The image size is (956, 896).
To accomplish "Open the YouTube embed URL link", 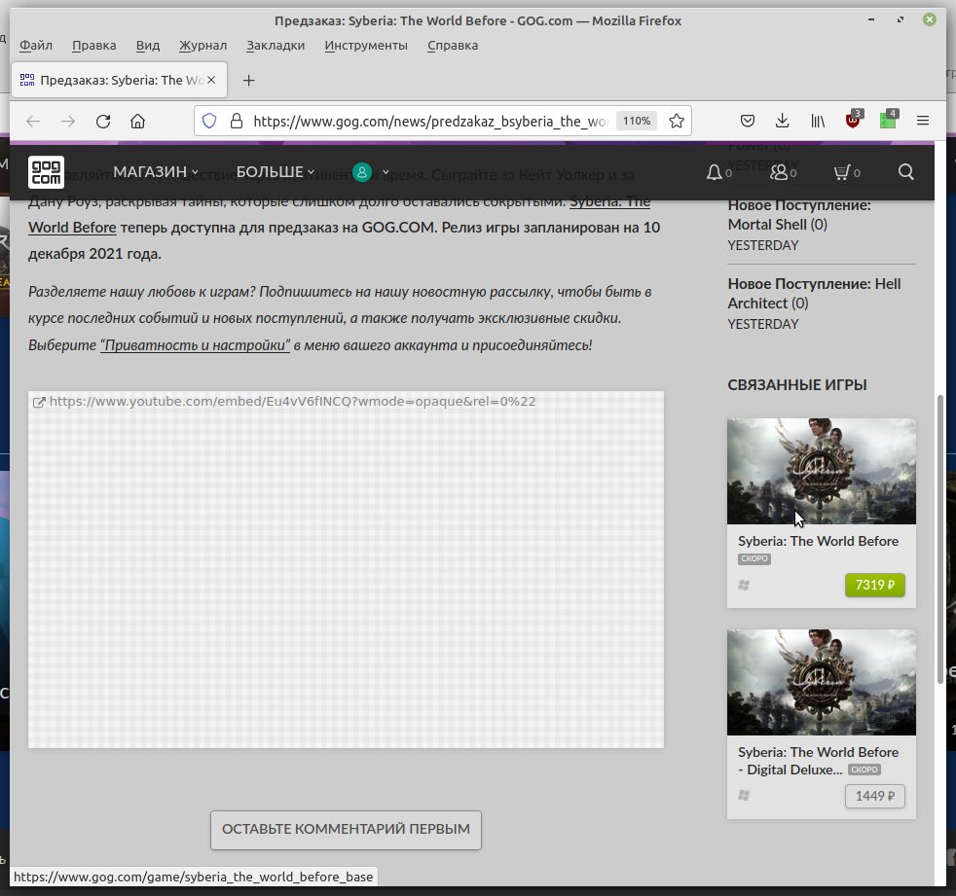I will click(x=293, y=402).
